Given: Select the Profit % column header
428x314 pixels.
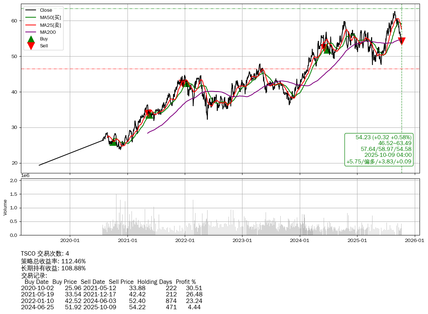Looking at the screenshot, I should tap(186, 282).
